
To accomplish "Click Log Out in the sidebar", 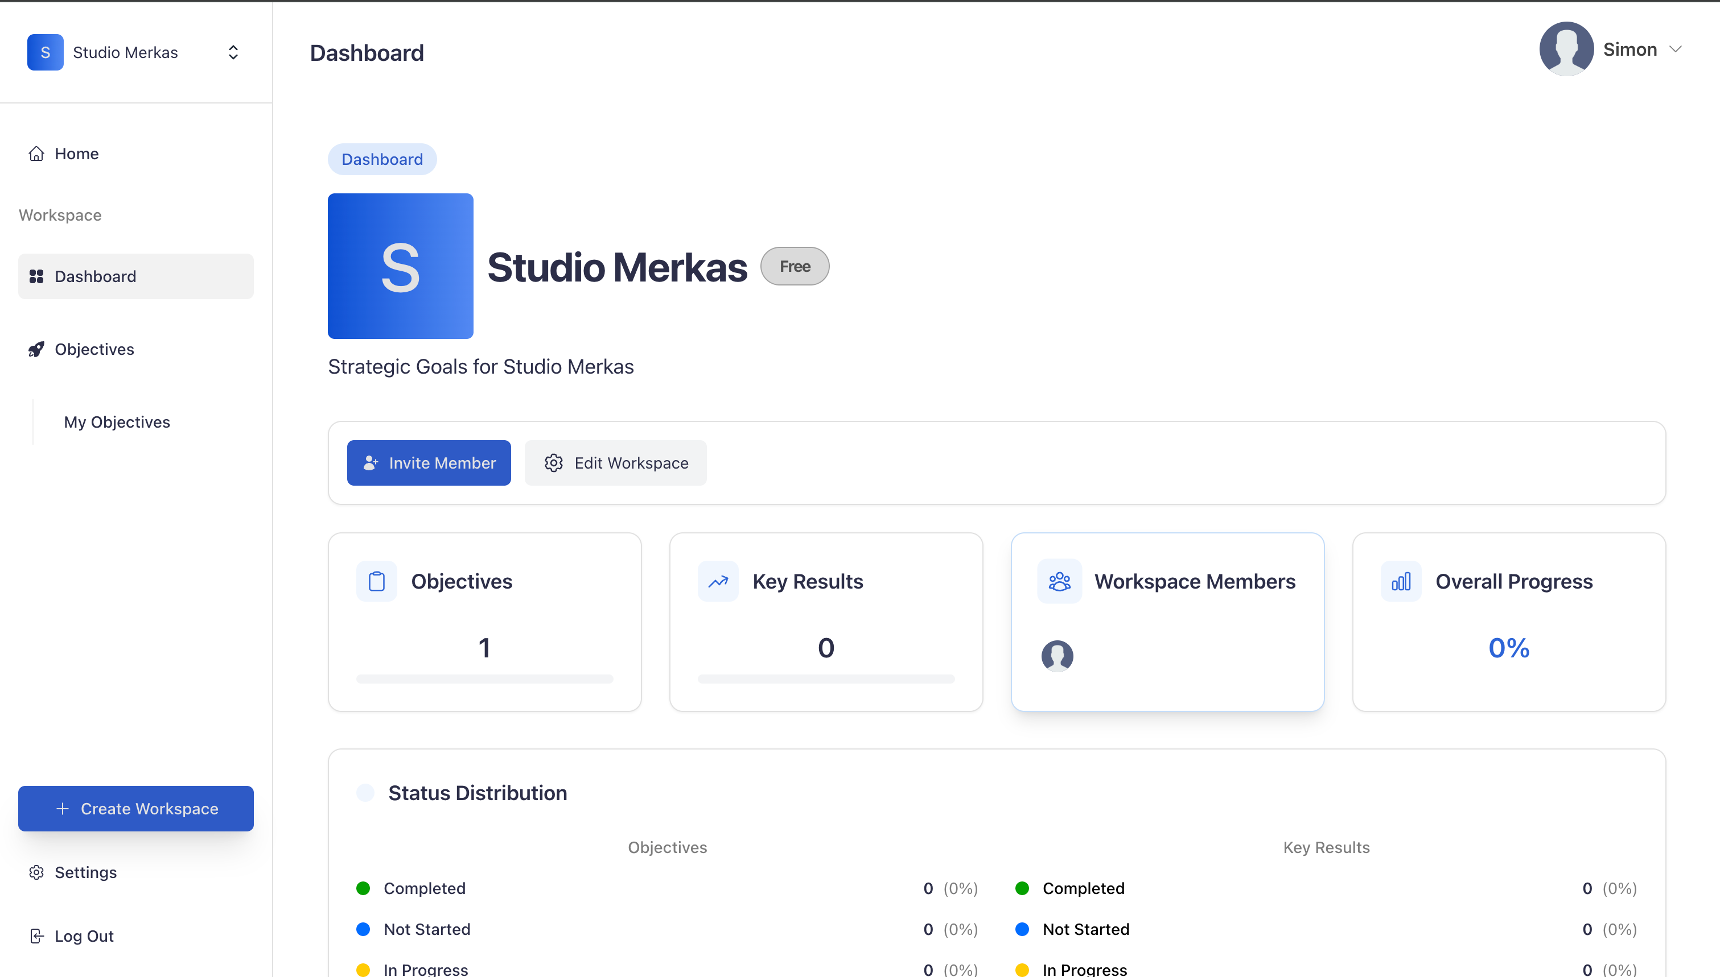I will point(84,936).
